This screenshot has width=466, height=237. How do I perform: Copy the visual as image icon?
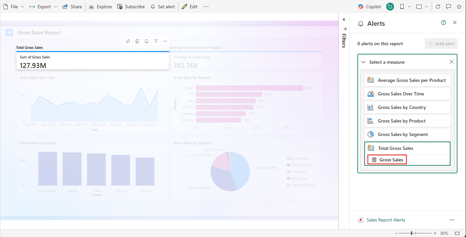point(137,41)
